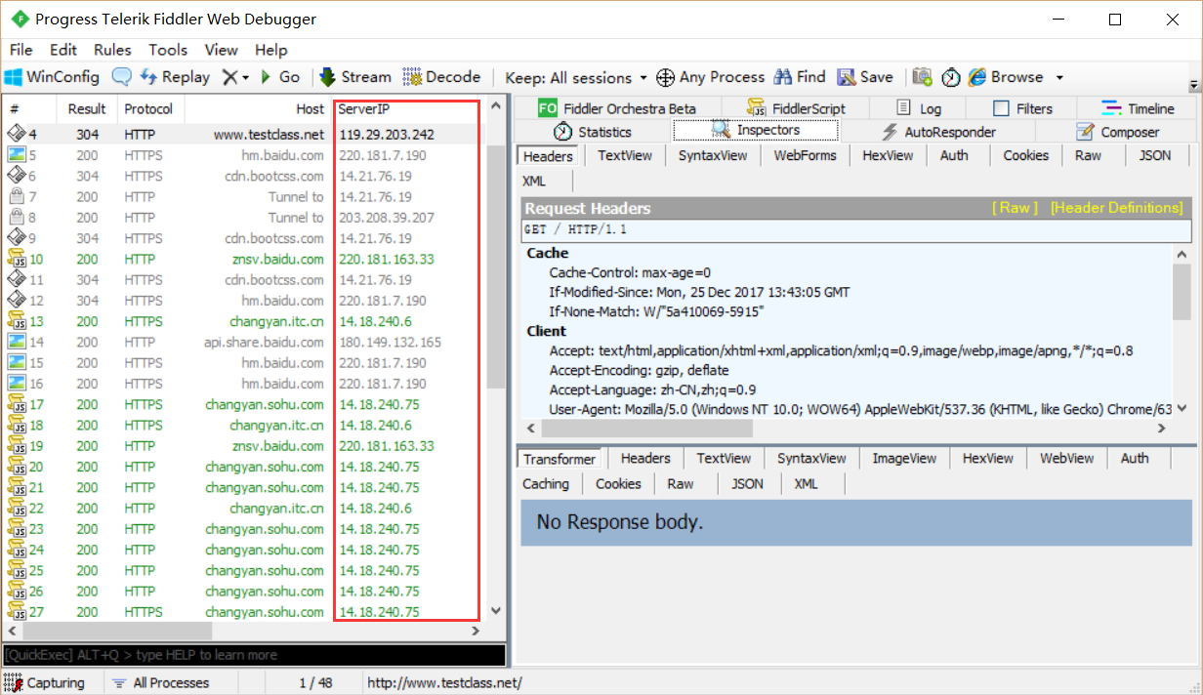Click the Save toolbar button
Screen dimensions: 1203x695
point(865,77)
